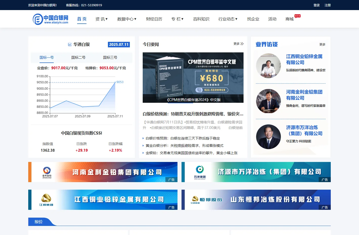Screen dimensions: 359x235
Task: Click interview title 济源市万洋冶炼(集团)有限公司
Action: pos(304,130)
